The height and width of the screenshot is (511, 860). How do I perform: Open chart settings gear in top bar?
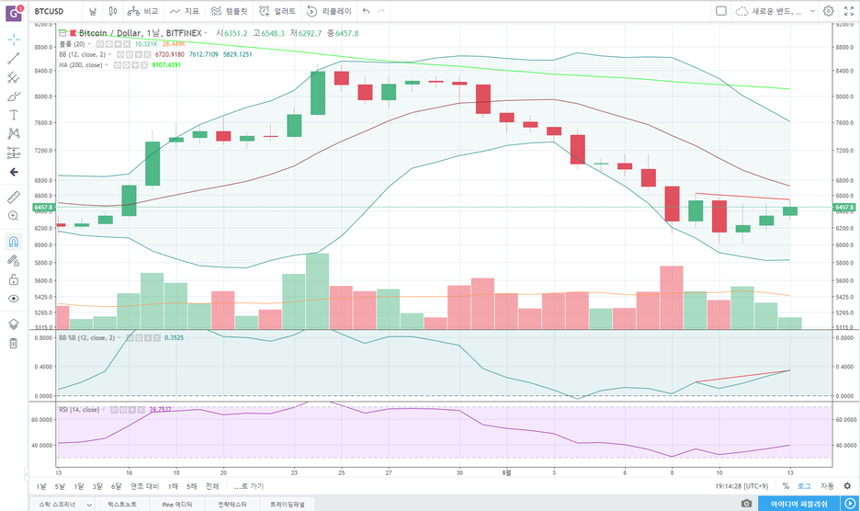pyautogui.click(x=829, y=11)
